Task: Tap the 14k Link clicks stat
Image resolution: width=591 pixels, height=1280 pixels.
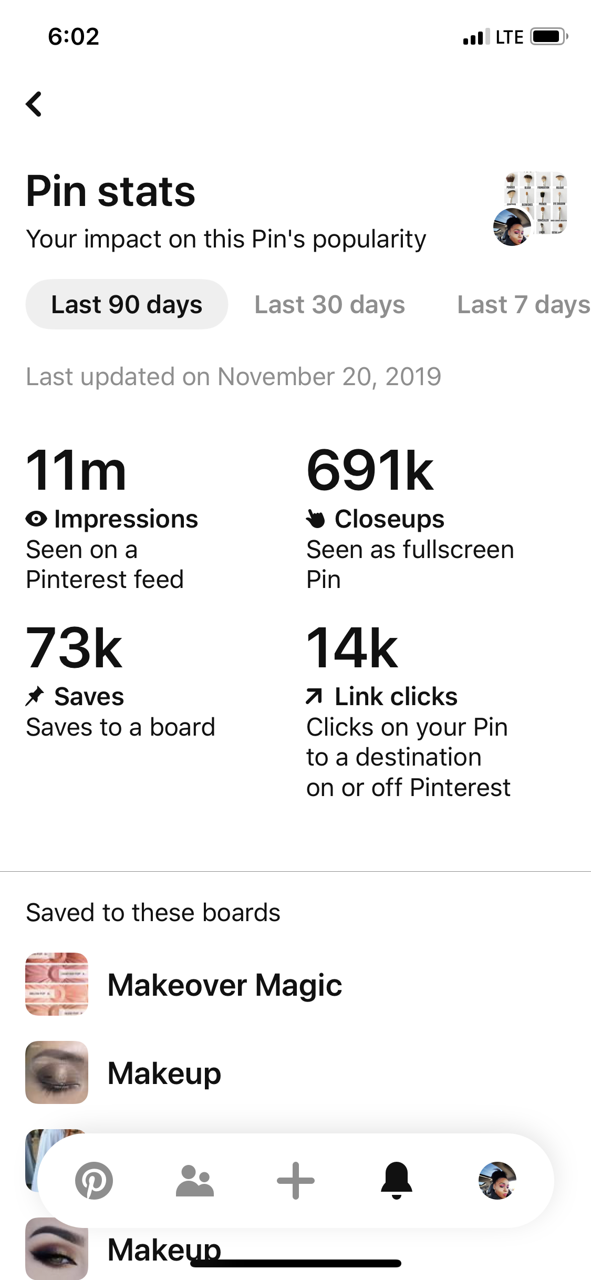Action: [352, 648]
